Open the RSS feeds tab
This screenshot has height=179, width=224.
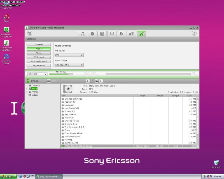tap(122, 34)
